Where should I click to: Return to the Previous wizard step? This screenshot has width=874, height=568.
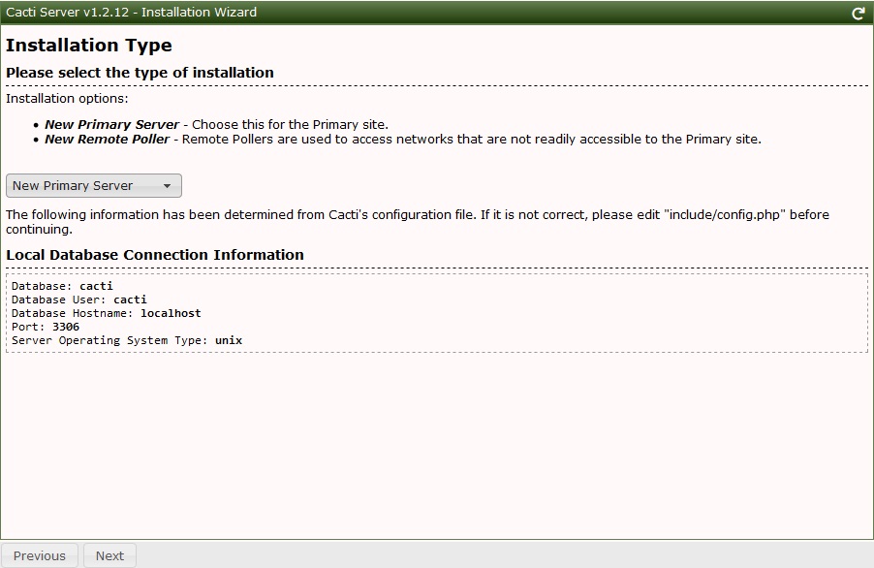coord(40,555)
